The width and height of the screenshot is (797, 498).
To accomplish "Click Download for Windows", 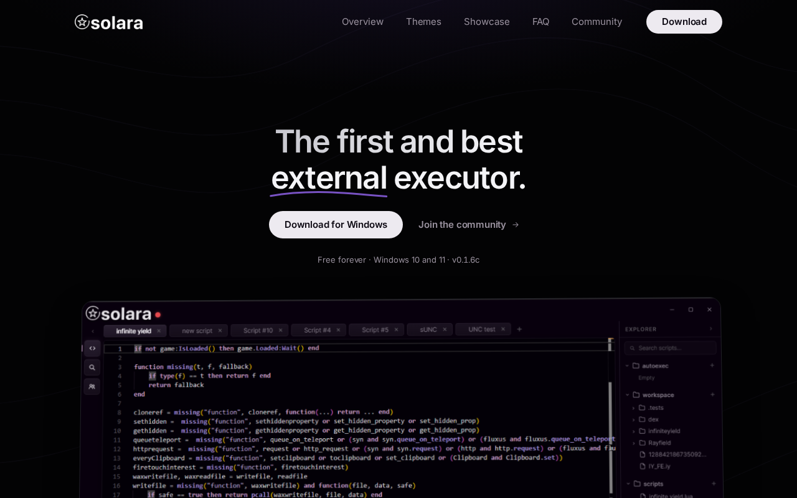I will (336, 225).
